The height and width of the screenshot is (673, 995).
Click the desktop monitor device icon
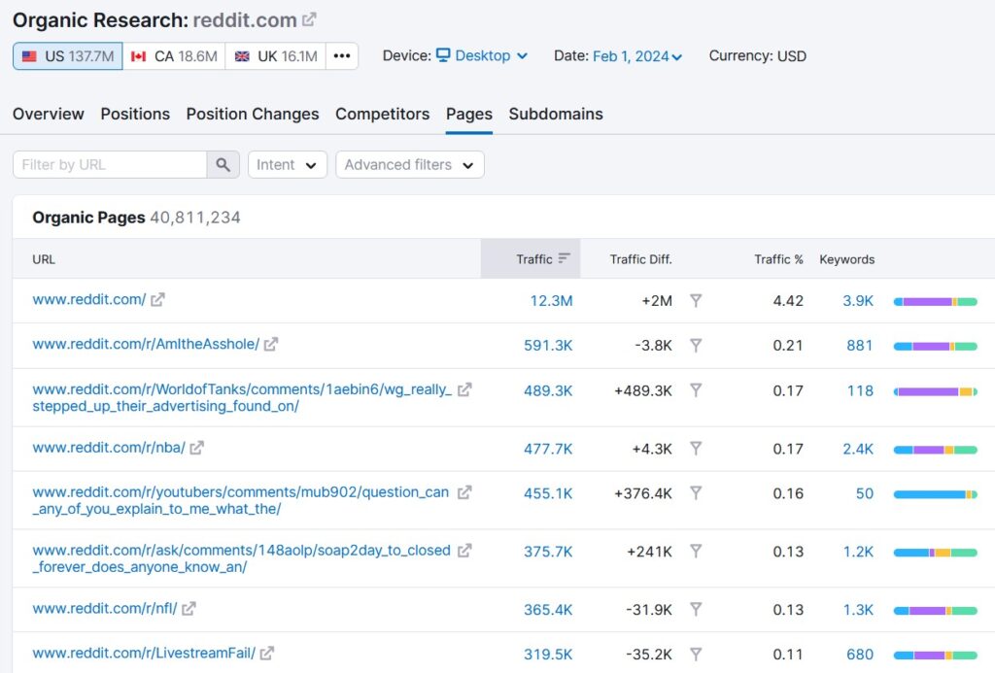point(443,55)
